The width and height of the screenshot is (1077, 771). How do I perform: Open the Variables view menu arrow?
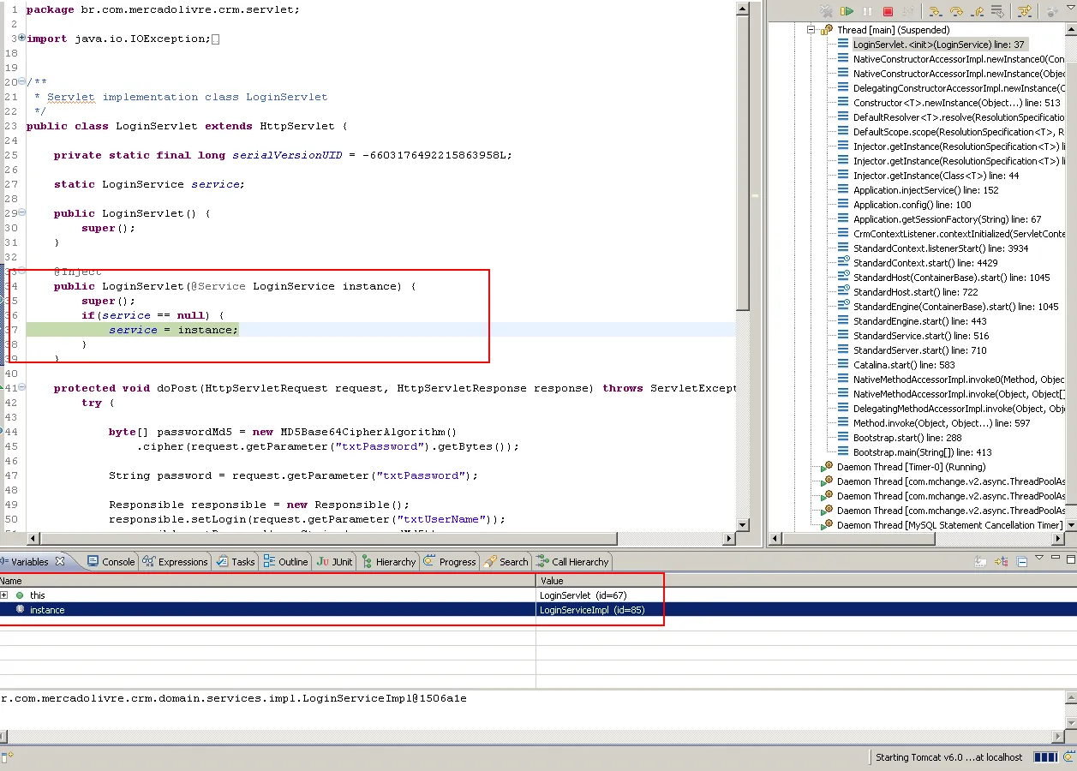(1039, 558)
